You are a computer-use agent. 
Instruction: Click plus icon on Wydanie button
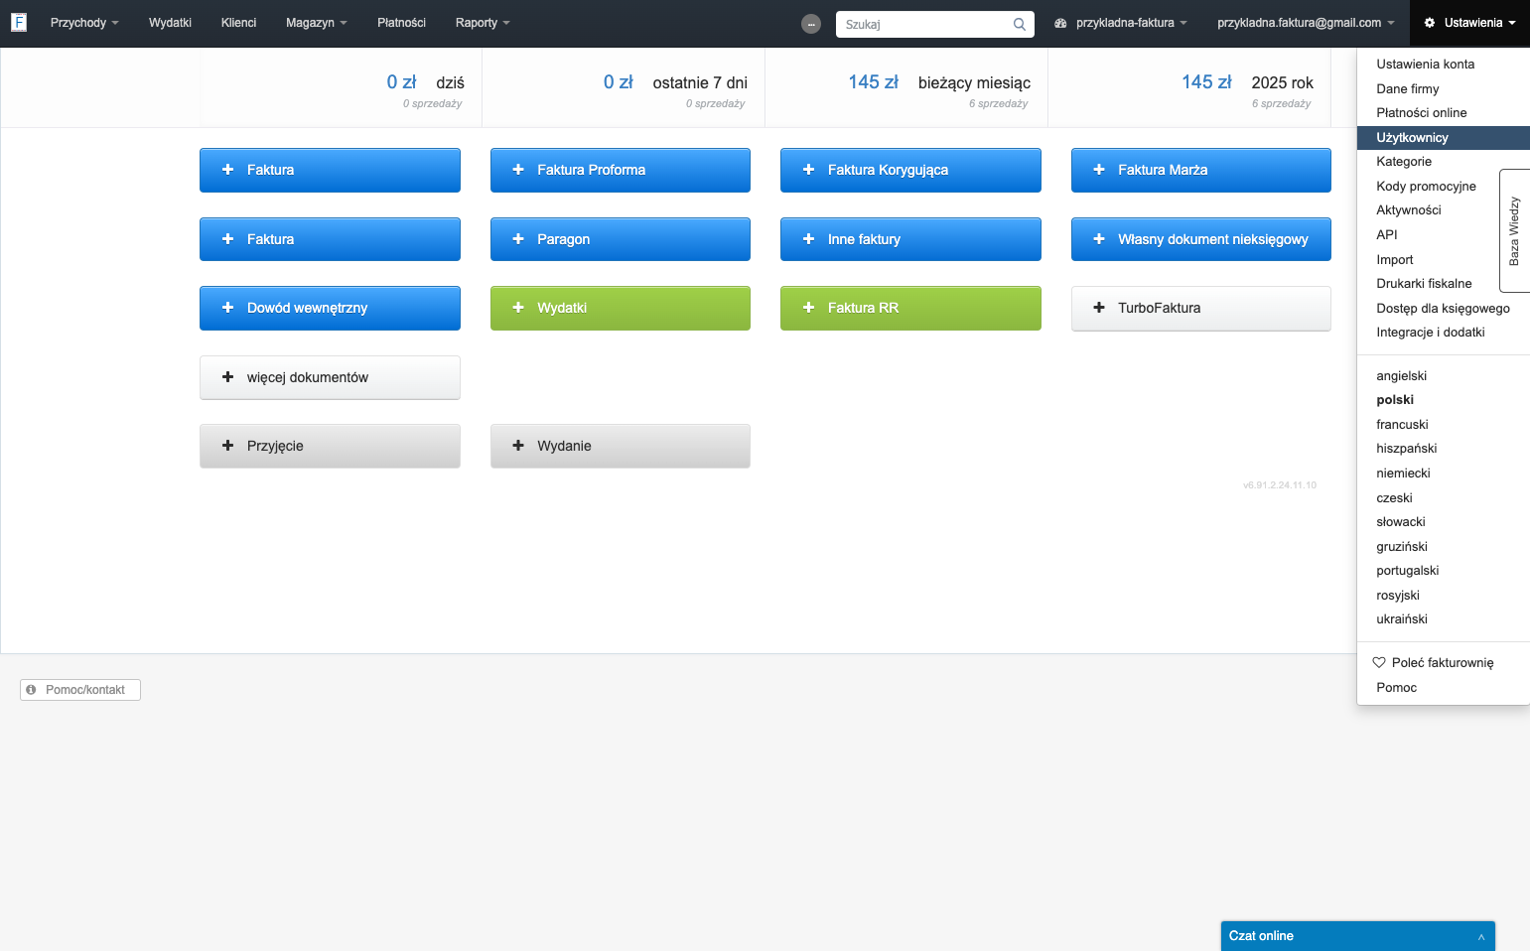[518, 446]
